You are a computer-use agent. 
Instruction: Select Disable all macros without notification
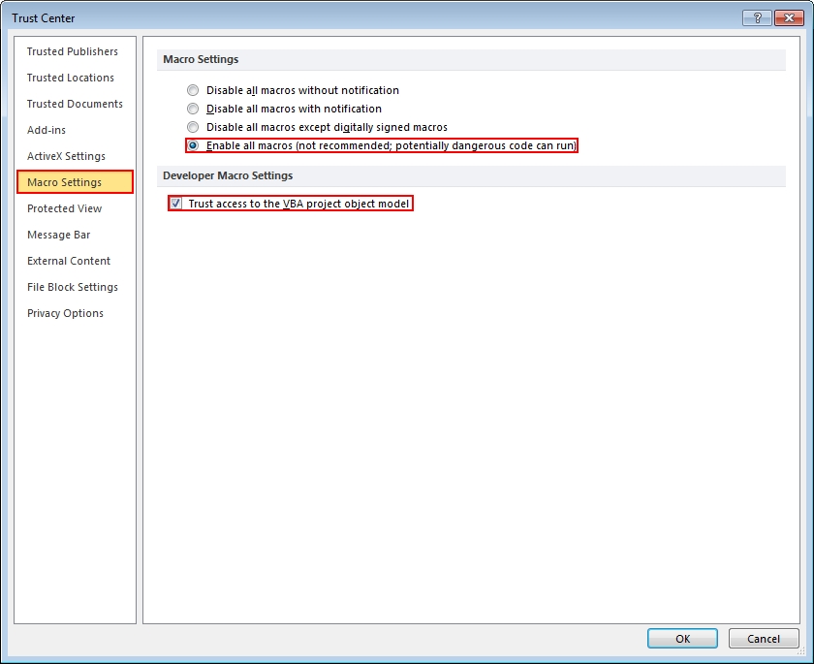[x=193, y=90]
